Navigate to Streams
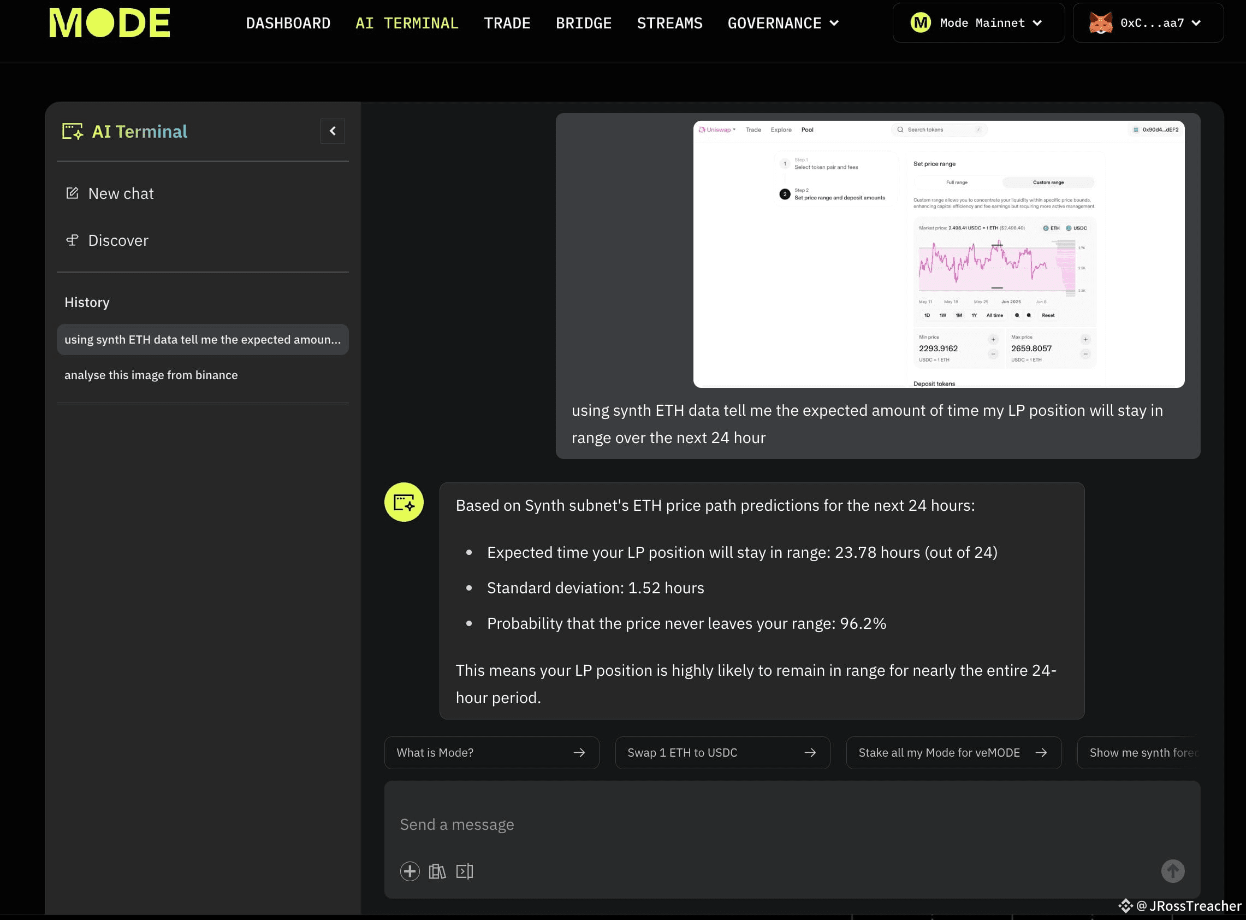1246x920 pixels. 669,23
